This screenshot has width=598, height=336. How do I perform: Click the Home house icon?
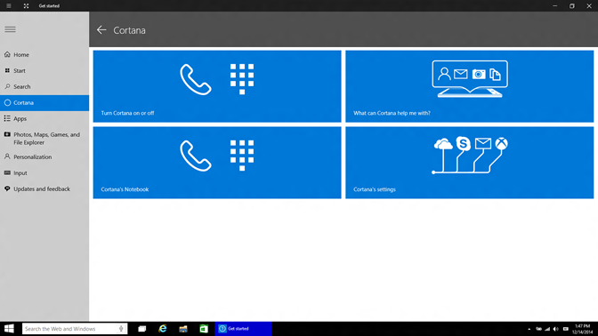click(x=7, y=54)
